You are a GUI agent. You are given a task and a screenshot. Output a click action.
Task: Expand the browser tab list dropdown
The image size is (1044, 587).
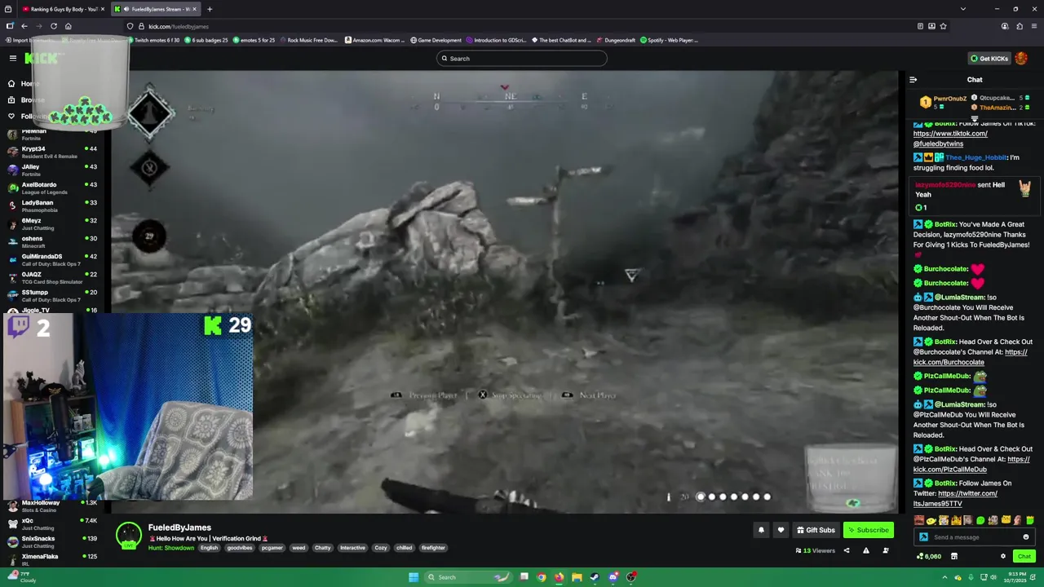point(963,9)
